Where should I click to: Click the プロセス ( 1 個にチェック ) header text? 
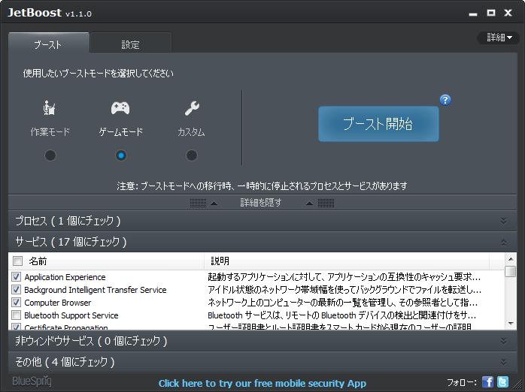68,221
